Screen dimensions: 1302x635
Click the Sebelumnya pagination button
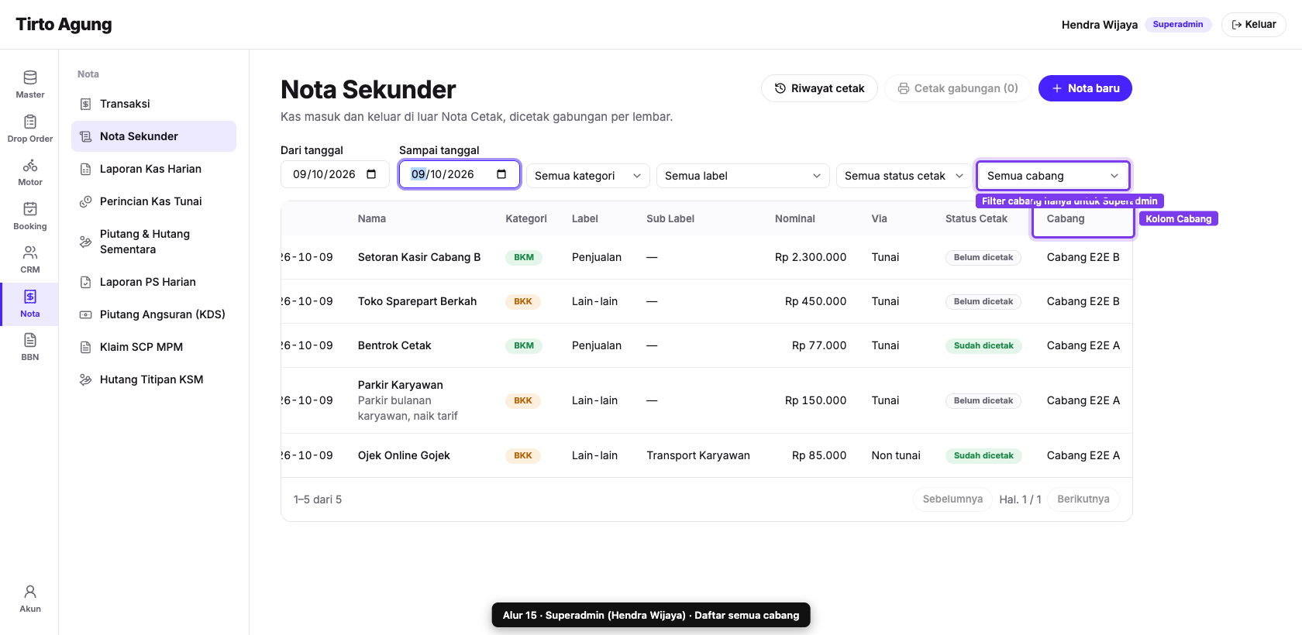click(x=952, y=499)
